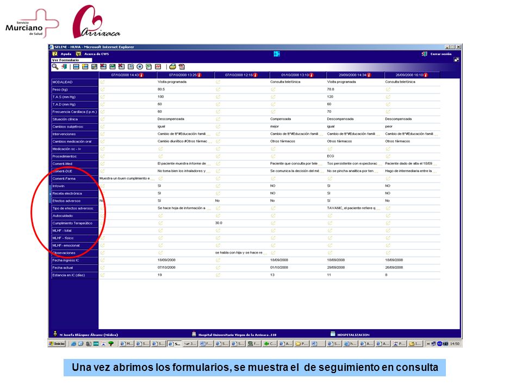Click the 78.8 weight value

[x=331, y=90]
